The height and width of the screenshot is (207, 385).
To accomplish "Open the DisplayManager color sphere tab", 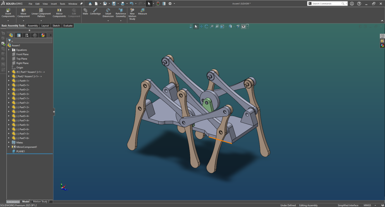I will point(43,35).
